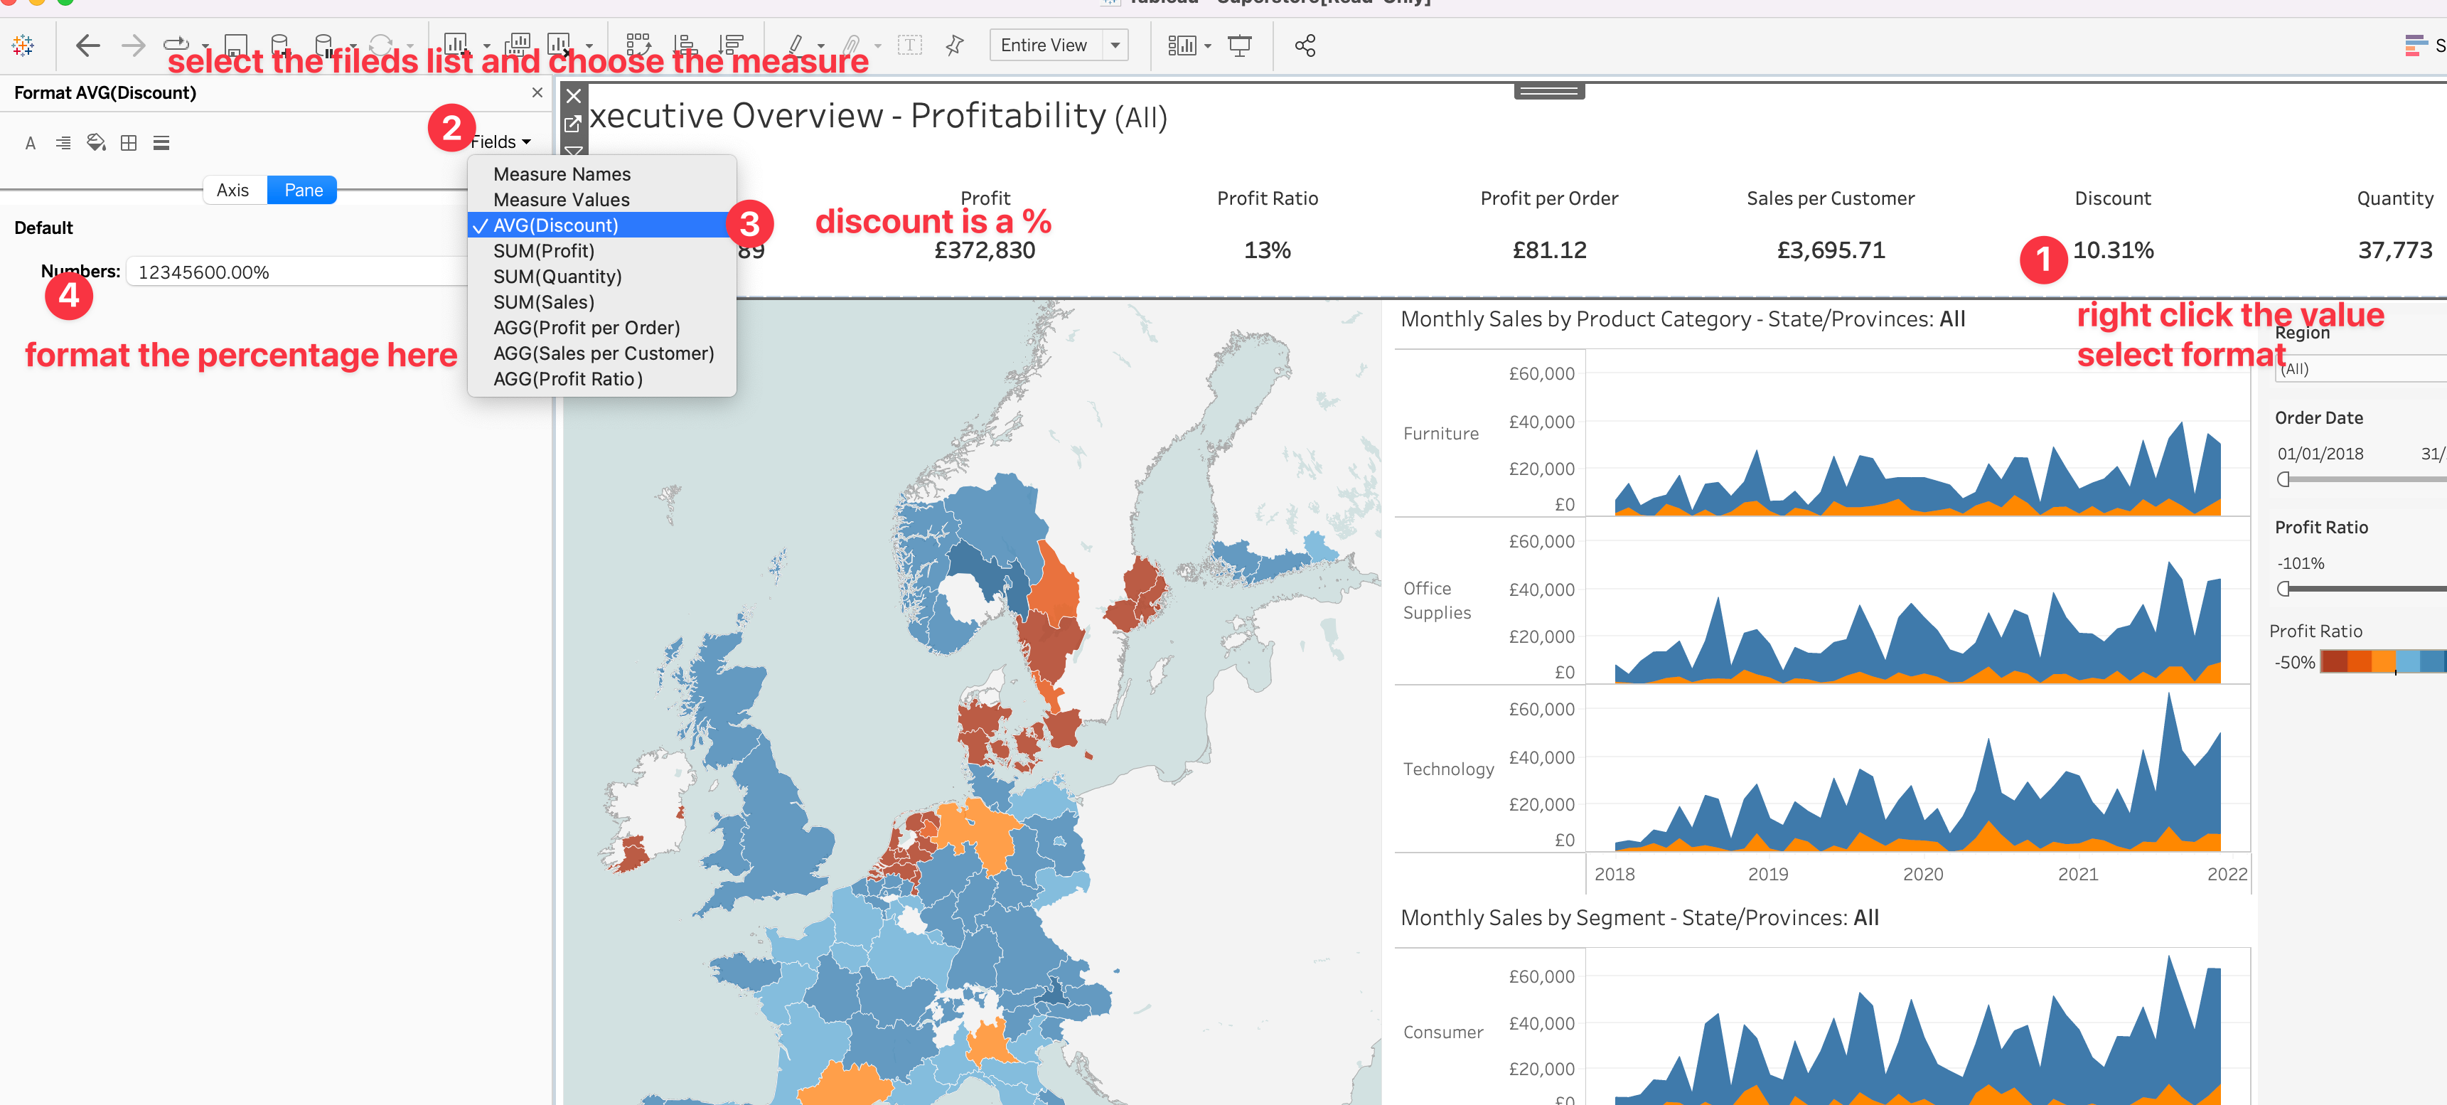Click the Profit value £372,830
The image size is (2447, 1105).
[x=984, y=250]
